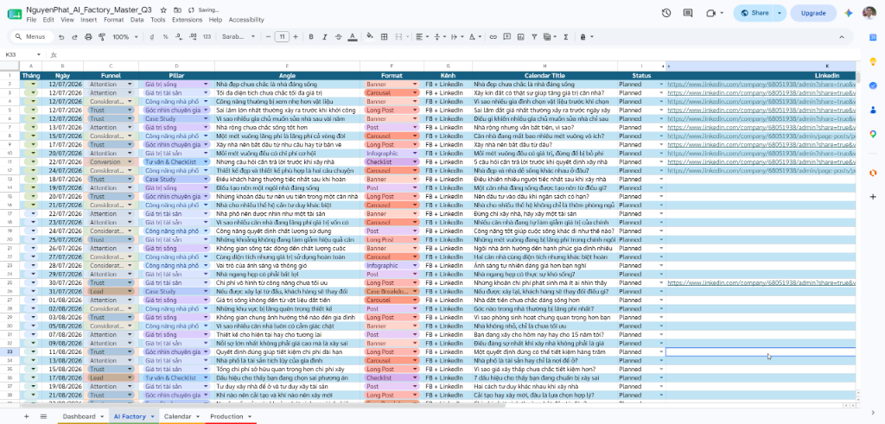This screenshot has width=885, height=424.
Task: Click the Upgrade button
Action: pyautogui.click(x=813, y=13)
